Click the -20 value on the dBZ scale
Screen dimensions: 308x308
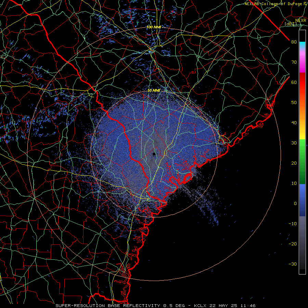tap(293, 244)
